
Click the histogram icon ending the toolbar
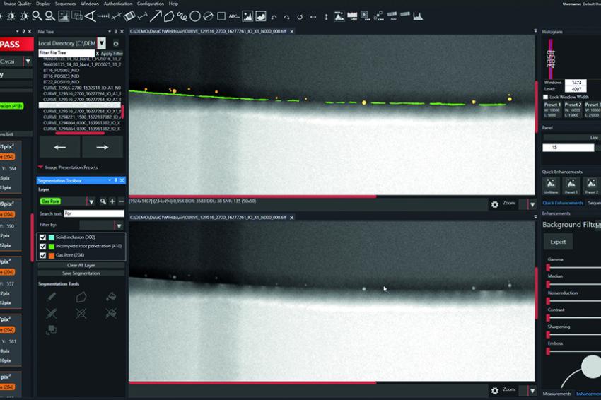418,16
